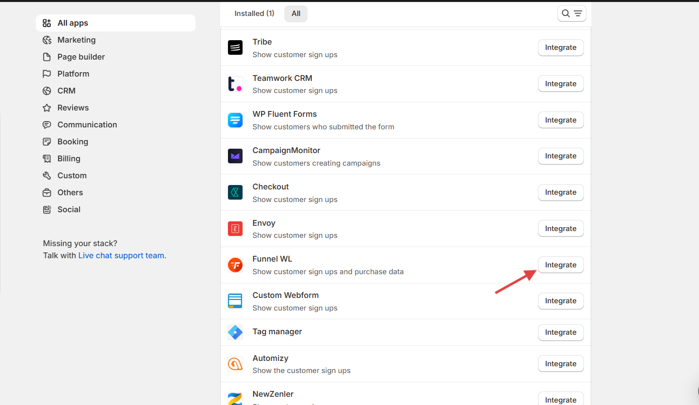Click the Teamwork CRM app logo

(x=235, y=84)
